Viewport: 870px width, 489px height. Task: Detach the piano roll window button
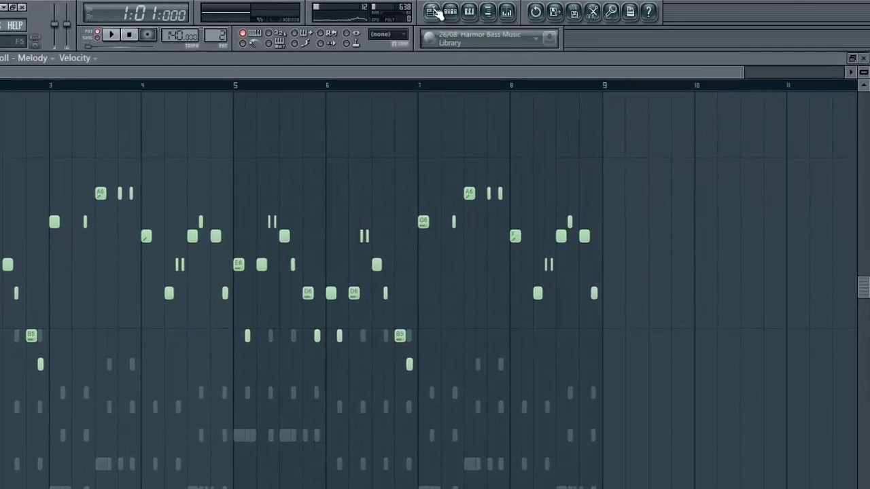coord(852,58)
